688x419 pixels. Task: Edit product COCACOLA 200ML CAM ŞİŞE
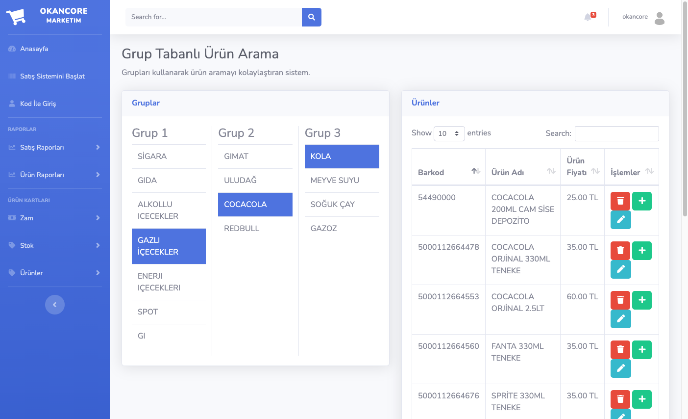point(621,220)
